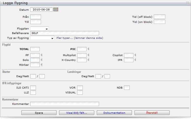Click the dotted icon beside Multipilot field
Image resolution: width=191 pixels, height=119 pixels.
point(88,55)
